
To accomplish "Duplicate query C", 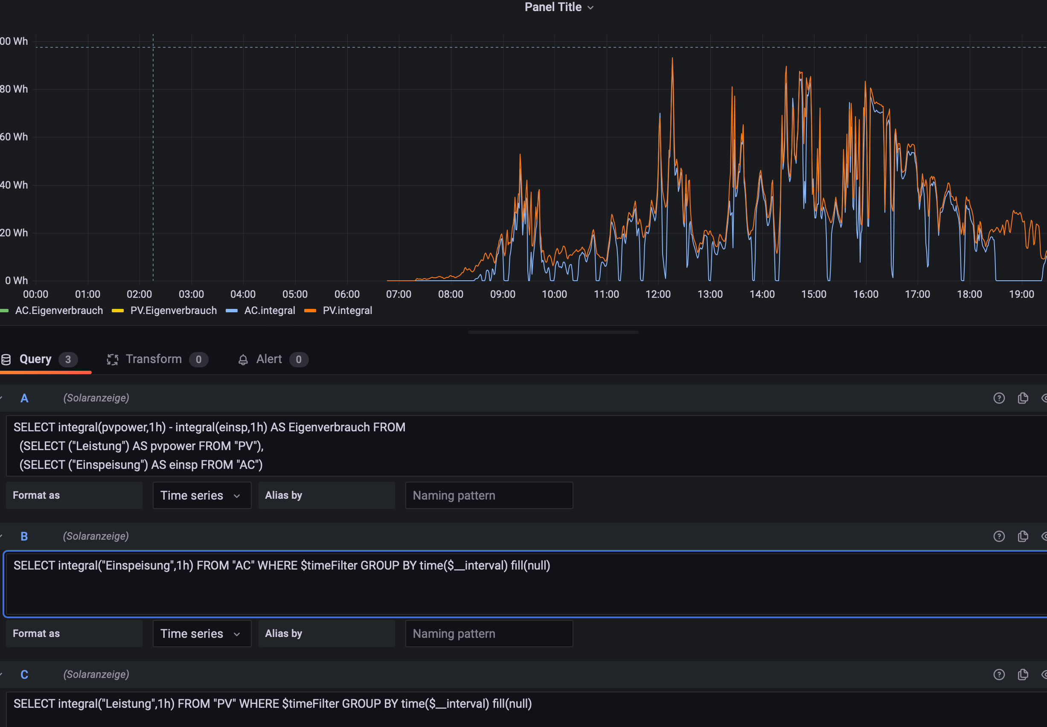I will (x=1023, y=675).
